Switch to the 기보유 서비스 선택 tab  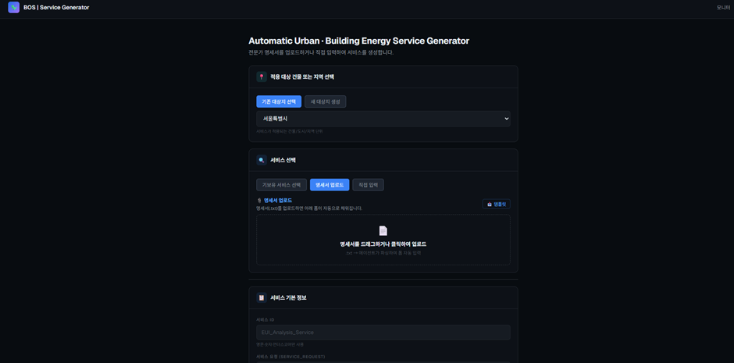pyautogui.click(x=281, y=185)
